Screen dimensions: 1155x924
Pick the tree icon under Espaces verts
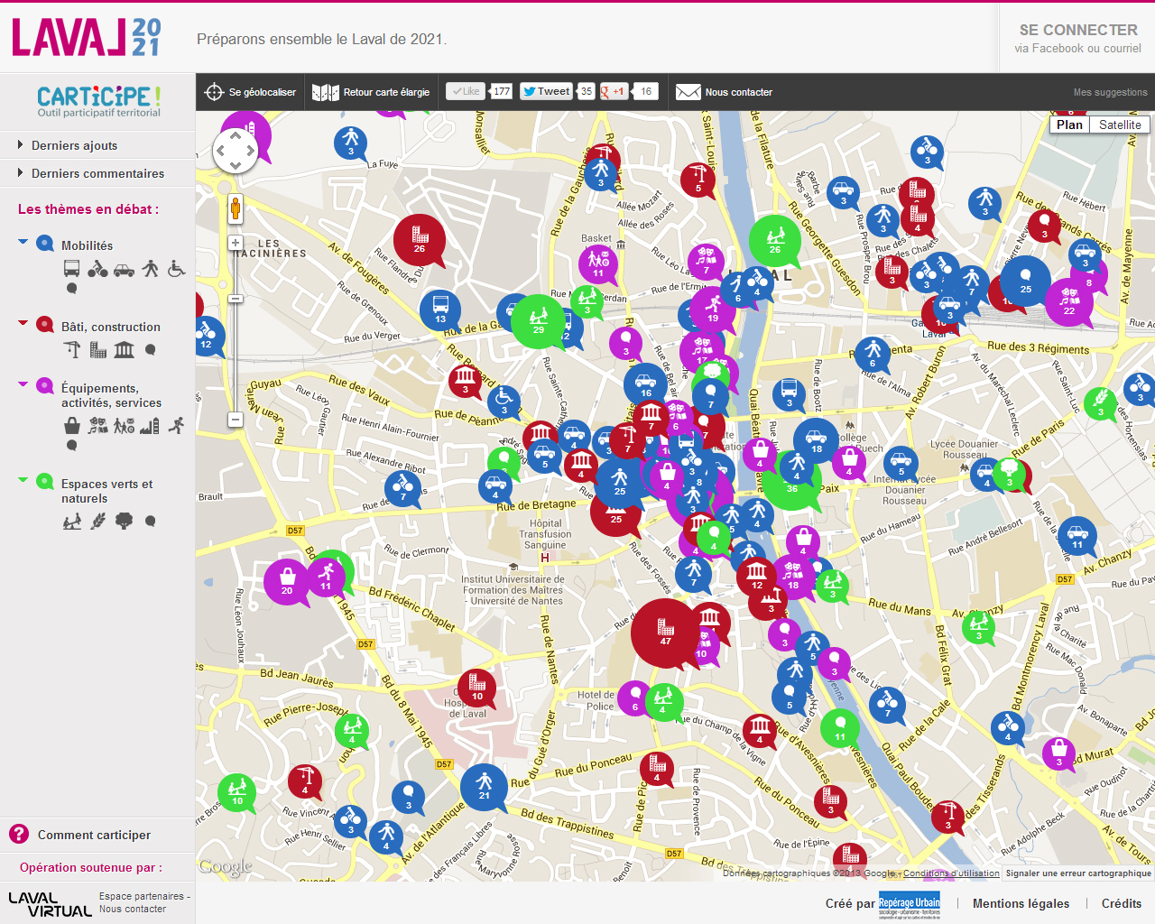tap(125, 521)
